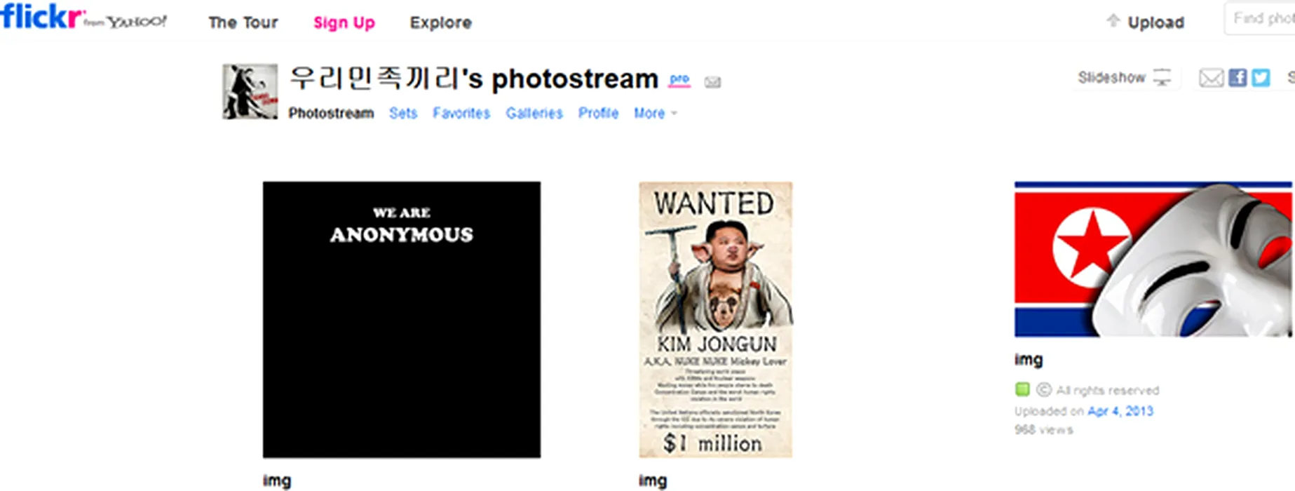
Task: Click the copyright license icon
Action: click(1043, 389)
